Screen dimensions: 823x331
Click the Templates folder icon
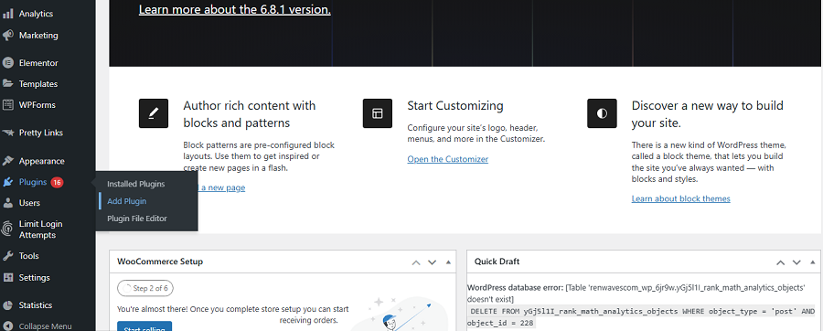(8, 84)
